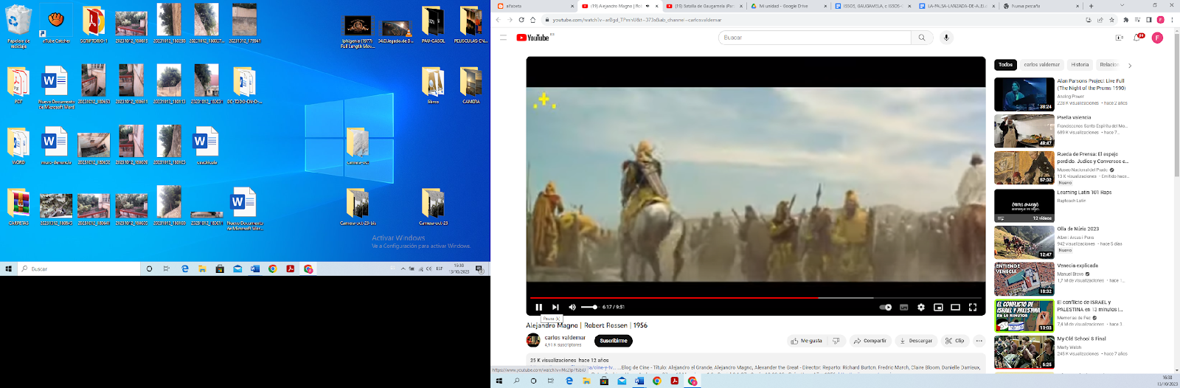
Task: Open the YouTube hamburger menu
Action: click(x=504, y=38)
